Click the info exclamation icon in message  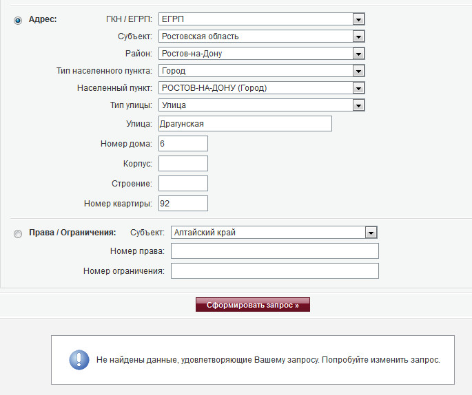point(79,360)
